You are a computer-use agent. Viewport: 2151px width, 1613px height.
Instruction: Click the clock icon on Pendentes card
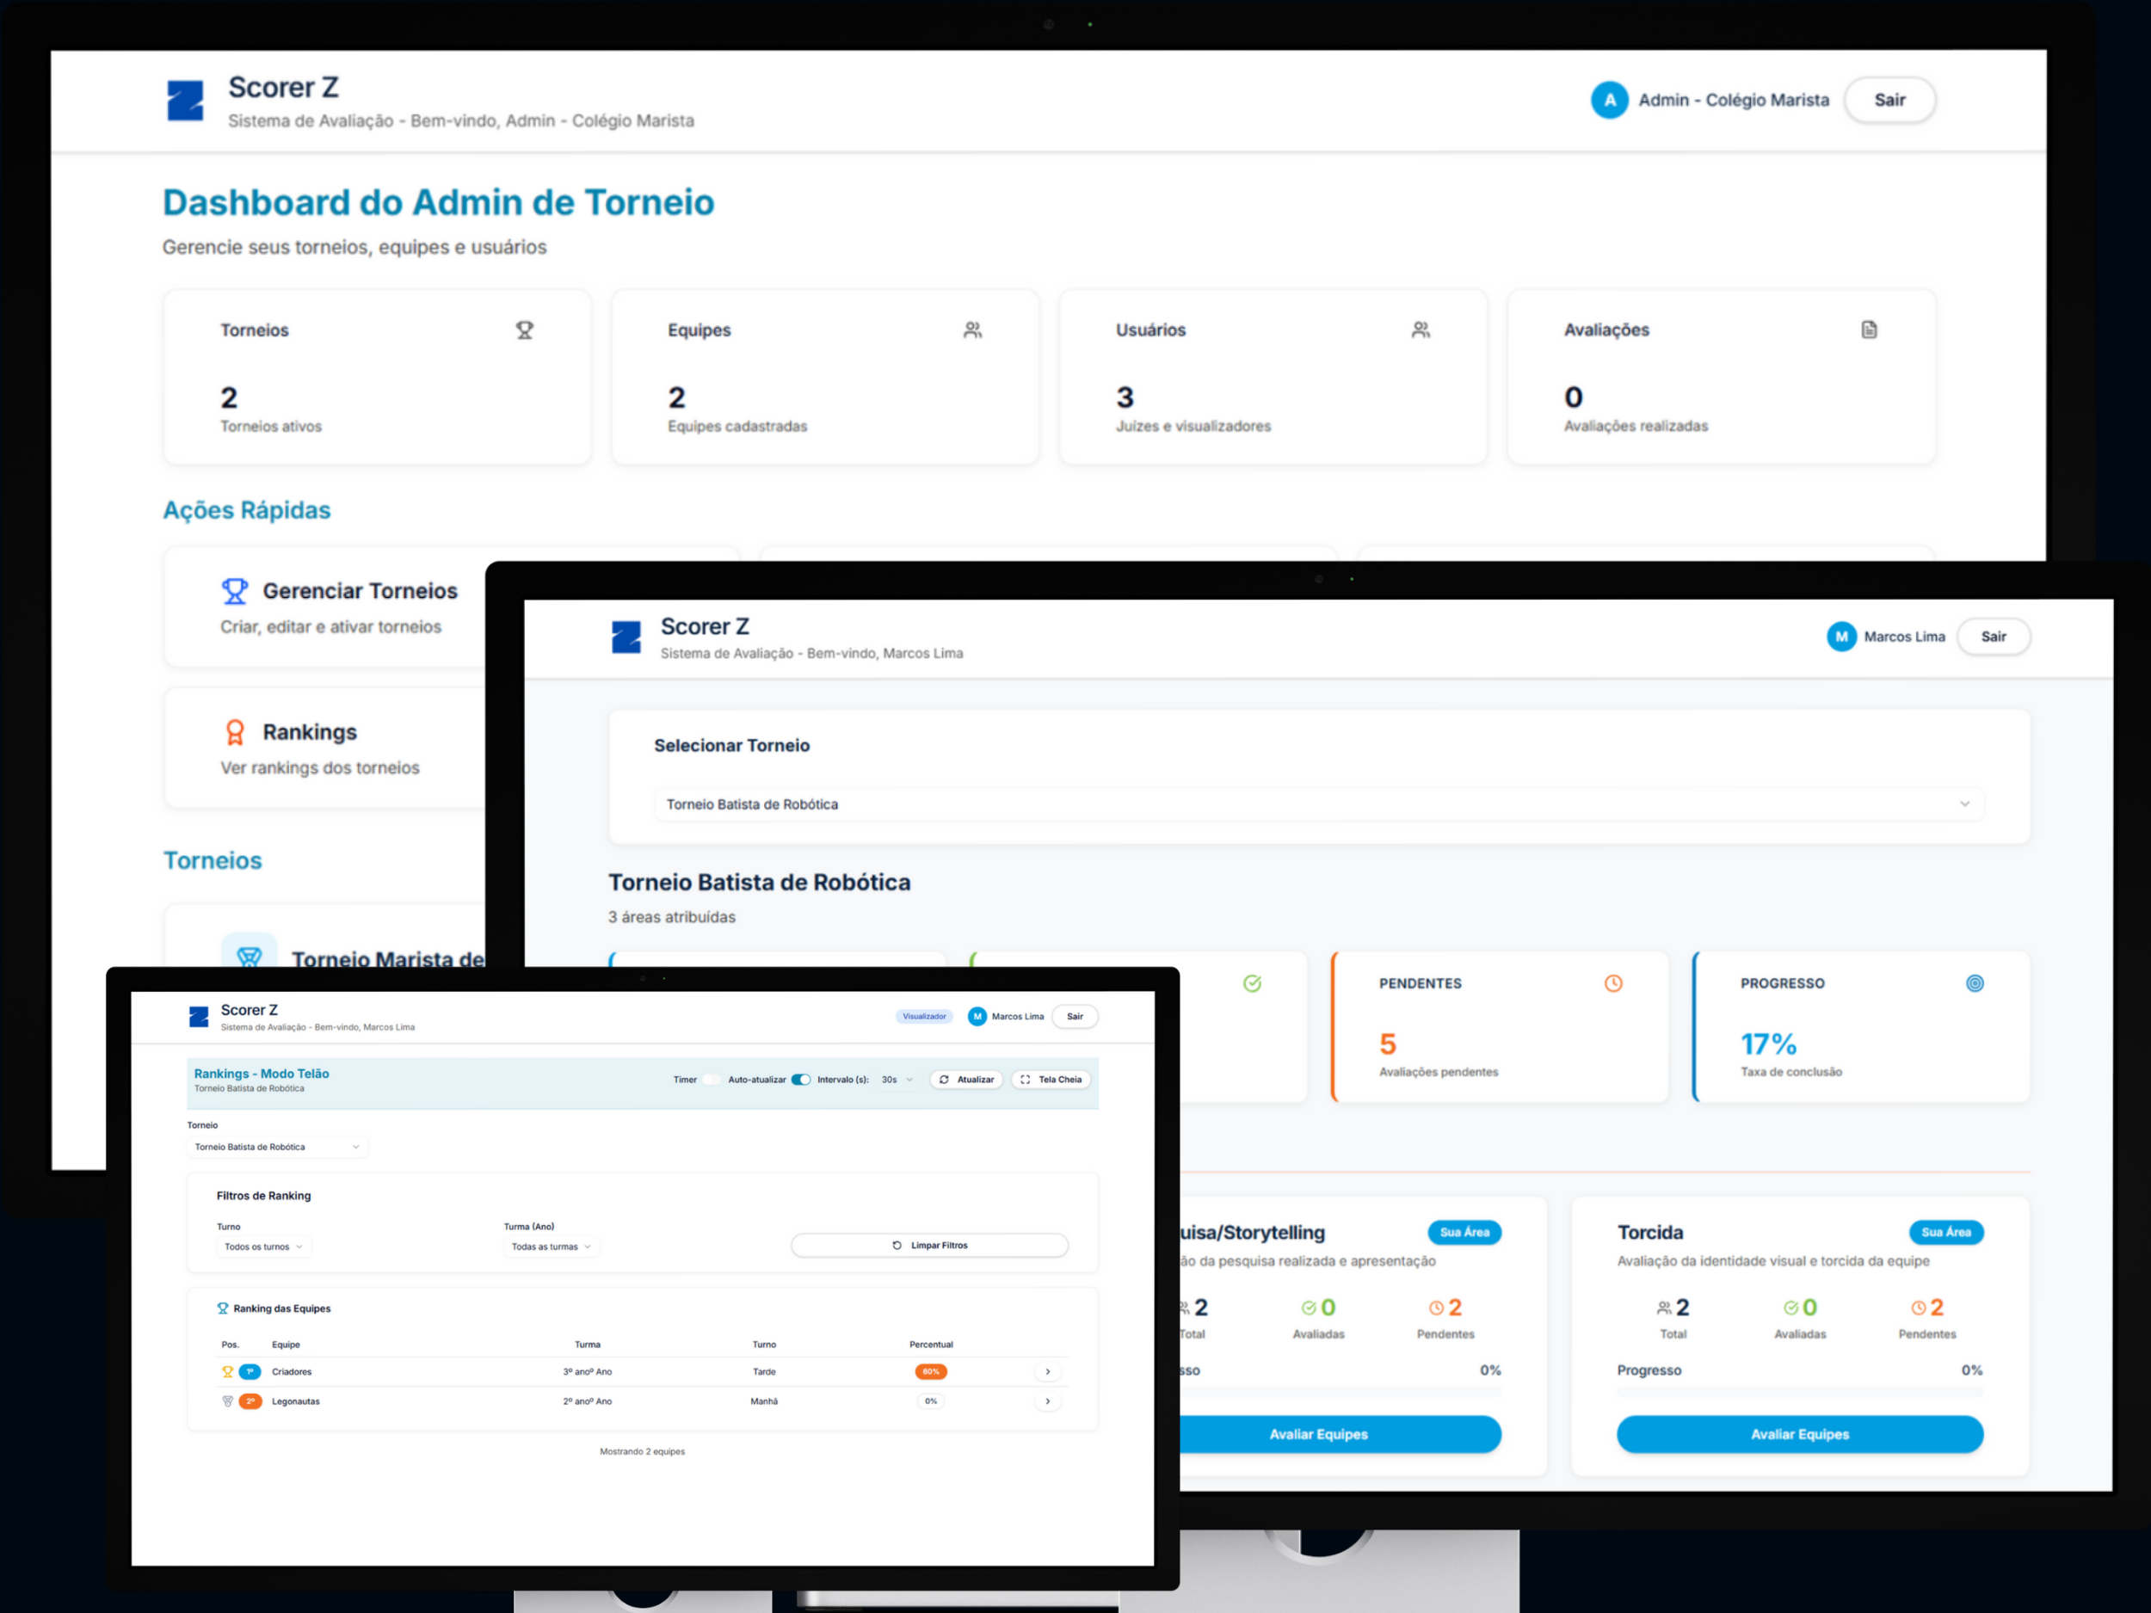tap(1613, 983)
